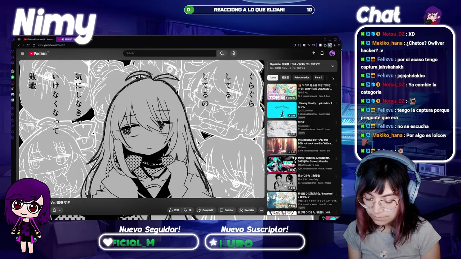The width and height of the screenshot is (461, 259).
Task: Click the browser downloads icon
Action: (335, 45)
